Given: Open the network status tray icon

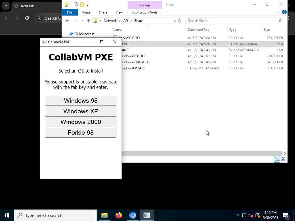Looking at the screenshot, I should (x=244, y=215).
